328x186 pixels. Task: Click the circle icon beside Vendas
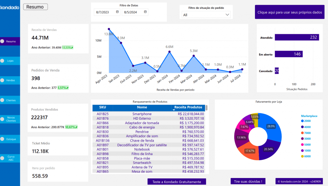(x=2, y=80)
